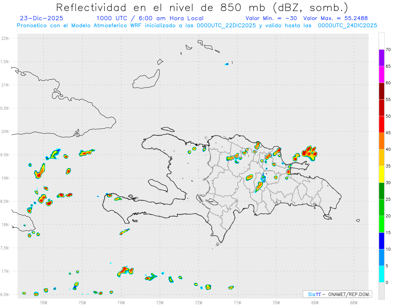The height and width of the screenshot is (307, 397).
Task: Click the time text '1000 UTC / 6:00 am Hora Local'
Action: pyautogui.click(x=150, y=19)
